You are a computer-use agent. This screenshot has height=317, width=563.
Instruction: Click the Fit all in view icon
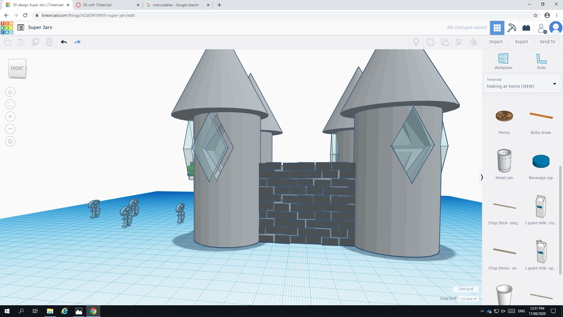[10, 104]
